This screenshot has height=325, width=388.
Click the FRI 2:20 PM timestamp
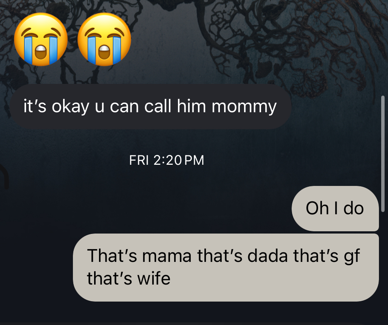167,160
